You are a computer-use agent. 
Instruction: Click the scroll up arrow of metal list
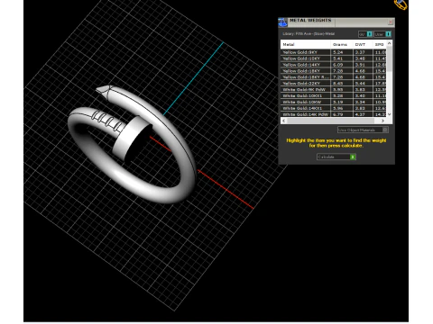click(x=390, y=43)
